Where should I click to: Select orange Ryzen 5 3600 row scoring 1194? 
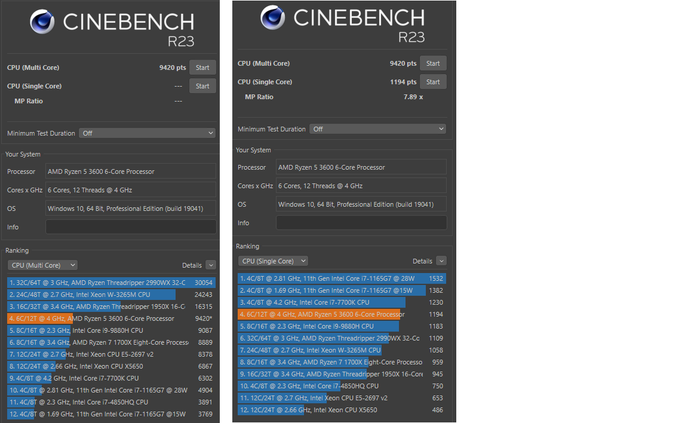[x=342, y=314]
